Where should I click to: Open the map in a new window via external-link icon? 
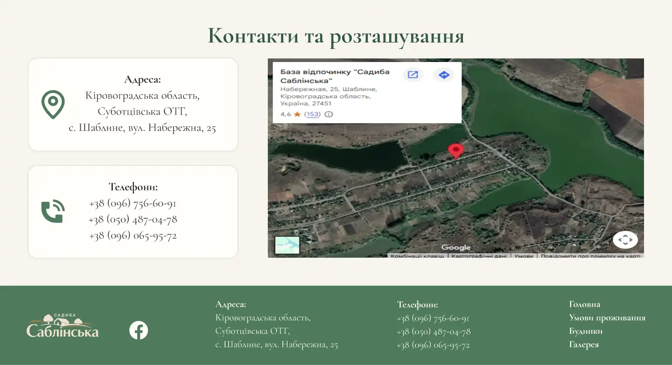point(413,75)
